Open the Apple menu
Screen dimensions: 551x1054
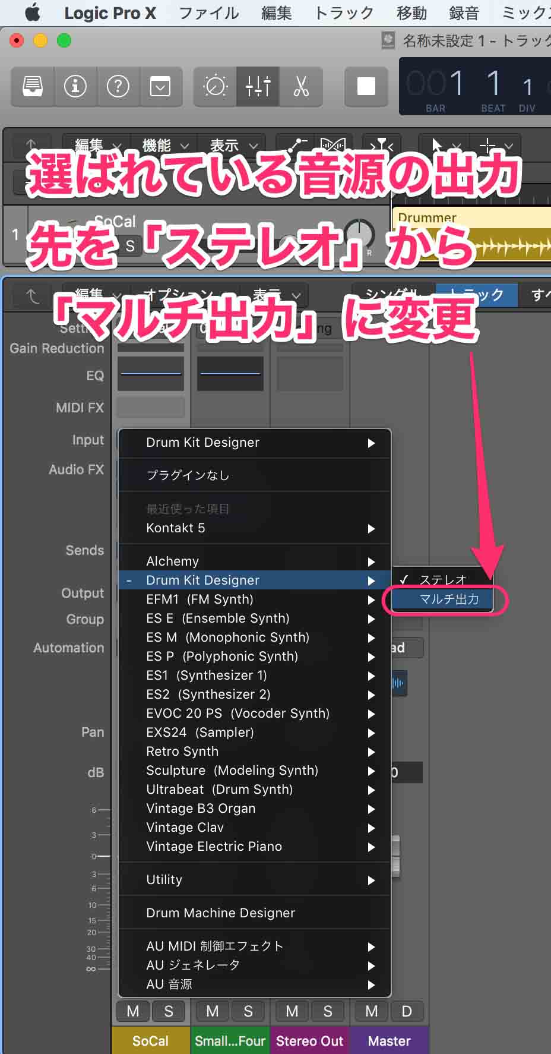point(33,12)
